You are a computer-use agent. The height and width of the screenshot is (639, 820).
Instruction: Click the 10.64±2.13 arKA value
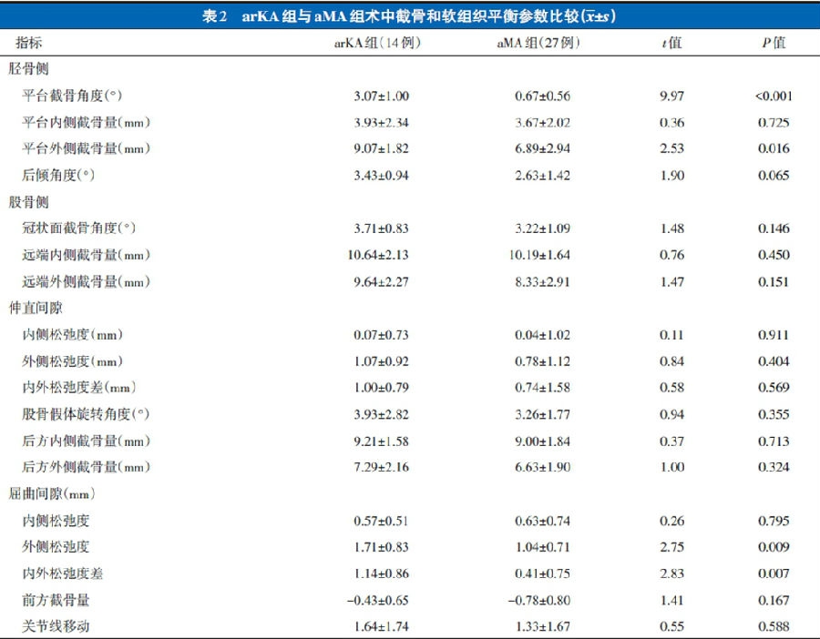coord(381,256)
